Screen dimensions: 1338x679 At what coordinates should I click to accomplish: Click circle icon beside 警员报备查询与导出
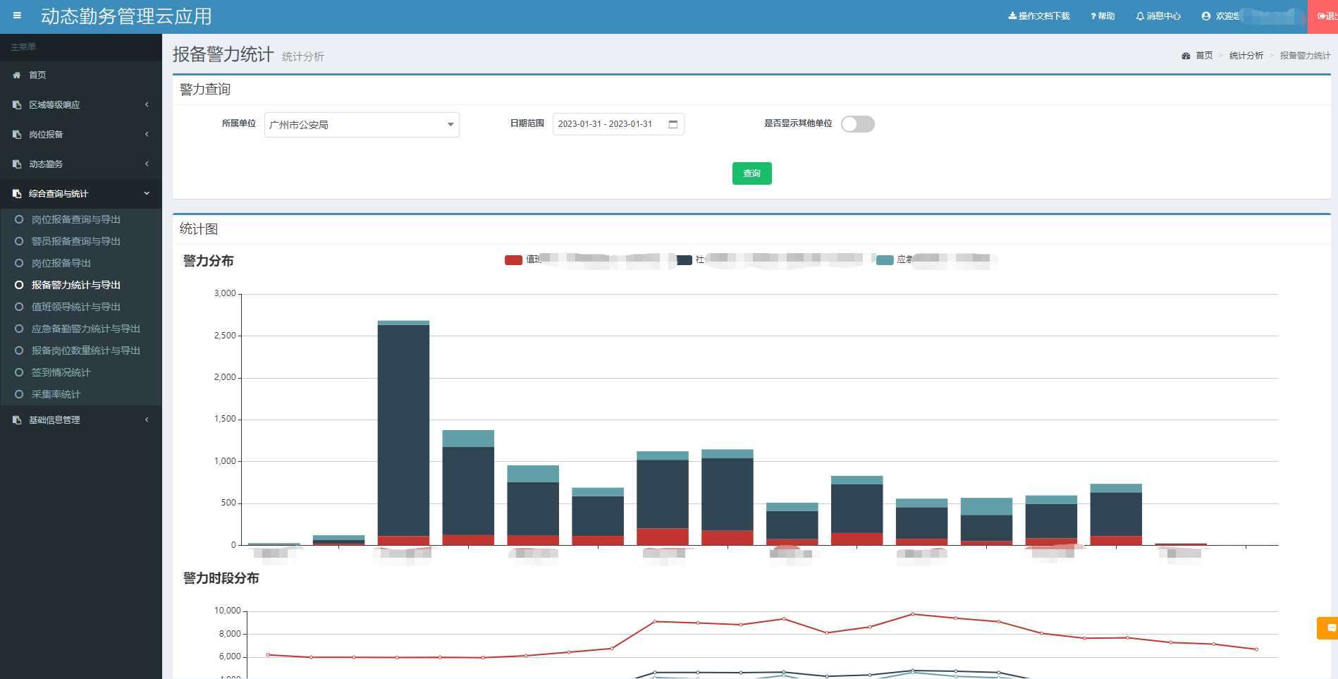tap(19, 241)
